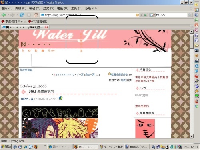
Task: Close the yam天空 tab with its red X
Action: coord(46,27)
